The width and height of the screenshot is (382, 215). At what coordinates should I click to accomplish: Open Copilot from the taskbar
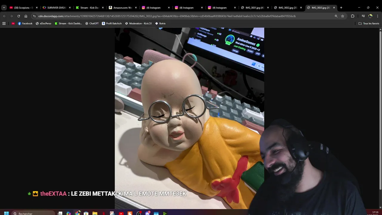click(69, 213)
